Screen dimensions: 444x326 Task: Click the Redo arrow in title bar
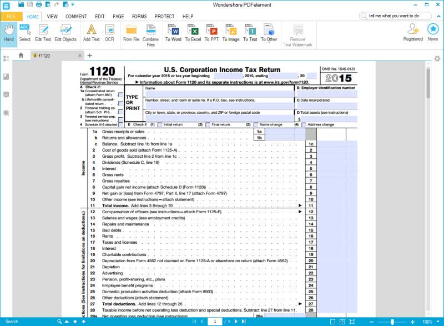57,4
